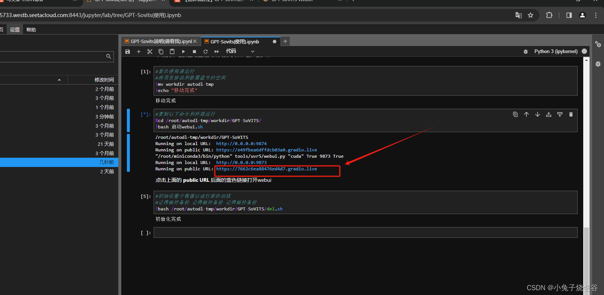Insert a cell above the active cell
Viewport: 604px width, 295px height.
(549, 114)
